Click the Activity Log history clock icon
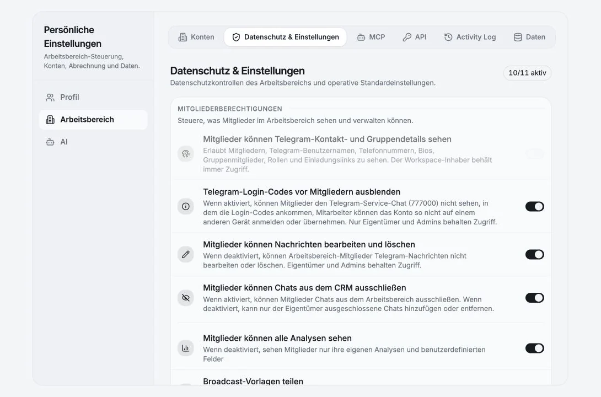This screenshot has height=397, width=601. coord(448,37)
